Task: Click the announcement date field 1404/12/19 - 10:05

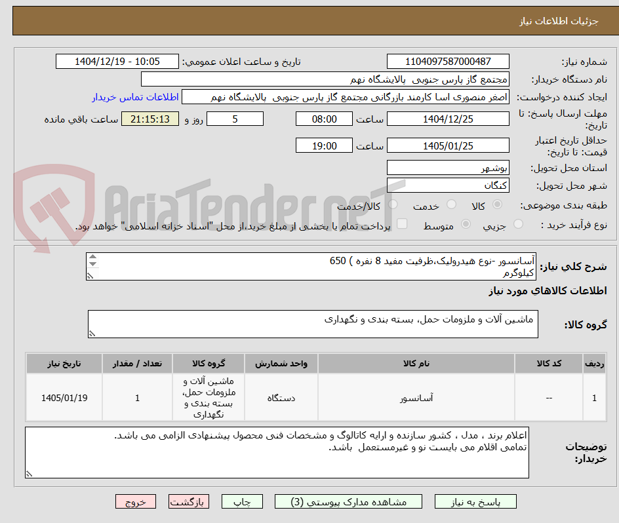Action: point(117,62)
